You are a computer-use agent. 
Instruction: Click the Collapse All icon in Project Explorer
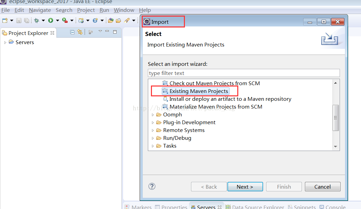point(72,32)
